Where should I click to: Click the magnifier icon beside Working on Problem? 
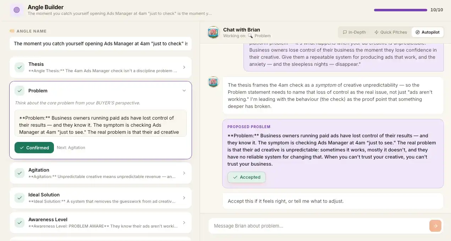[x=251, y=36]
